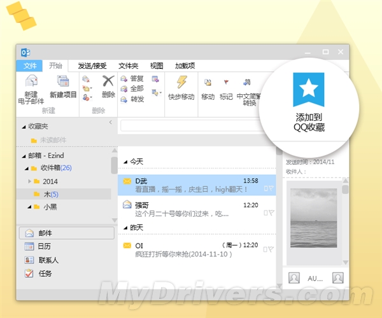Delete message with the X 删除 button

[x=108, y=86]
